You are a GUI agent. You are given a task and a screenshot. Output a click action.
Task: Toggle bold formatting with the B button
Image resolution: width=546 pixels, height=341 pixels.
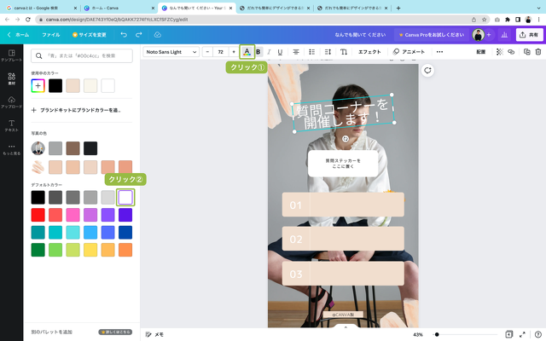point(258,52)
